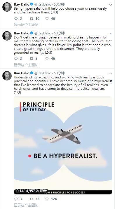The width and height of the screenshot is (115, 209).
Task: Retweet the (1/3) tweet with 33 retweets
Action: point(32,199)
